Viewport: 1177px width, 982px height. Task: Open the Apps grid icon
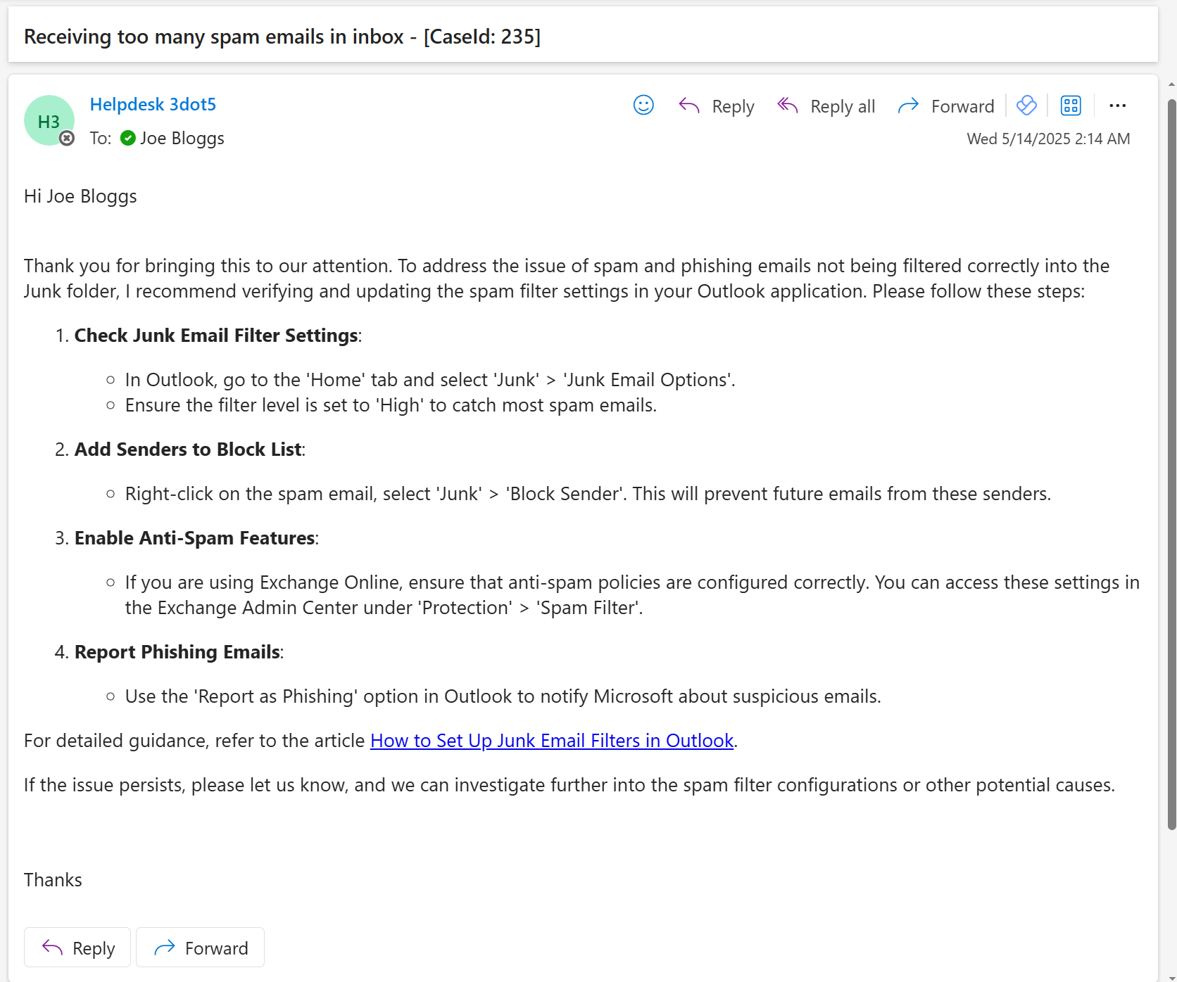(x=1071, y=106)
